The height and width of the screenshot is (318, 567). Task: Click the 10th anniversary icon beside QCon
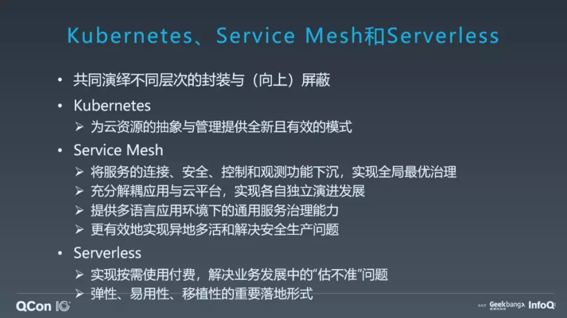(63, 306)
